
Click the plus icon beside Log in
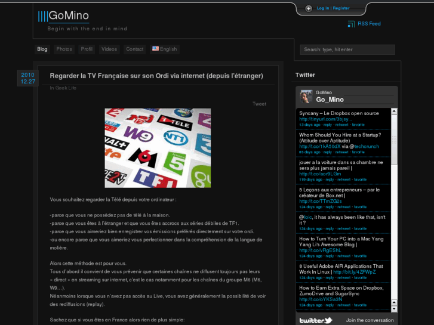point(309,8)
